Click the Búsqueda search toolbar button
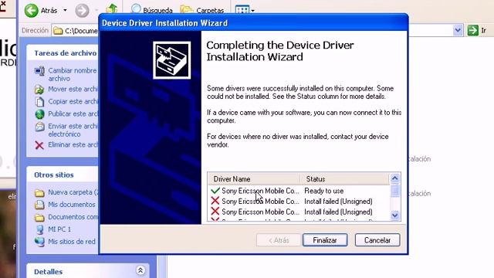494x278 pixels. [x=151, y=10]
